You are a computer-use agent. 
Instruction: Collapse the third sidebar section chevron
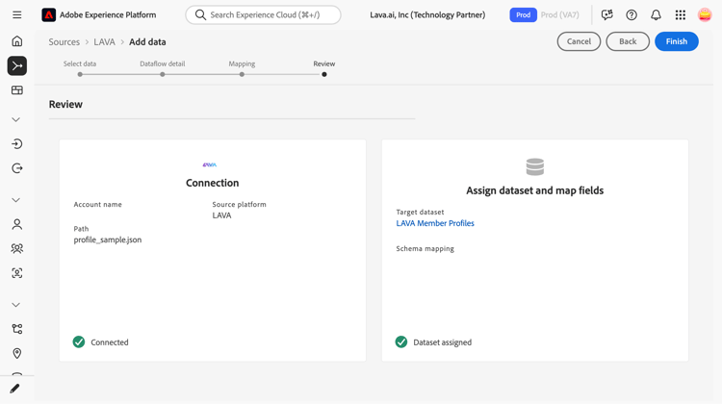[16, 305]
